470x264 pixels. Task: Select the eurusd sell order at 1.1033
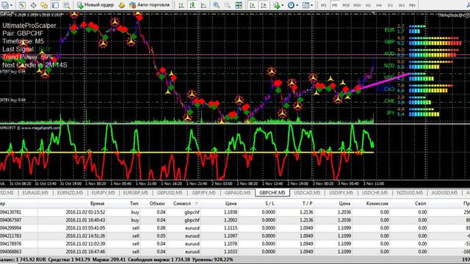tap(235, 252)
